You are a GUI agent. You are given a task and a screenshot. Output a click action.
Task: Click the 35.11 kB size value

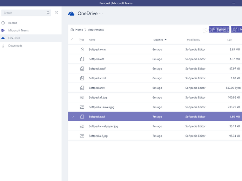click(234, 126)
